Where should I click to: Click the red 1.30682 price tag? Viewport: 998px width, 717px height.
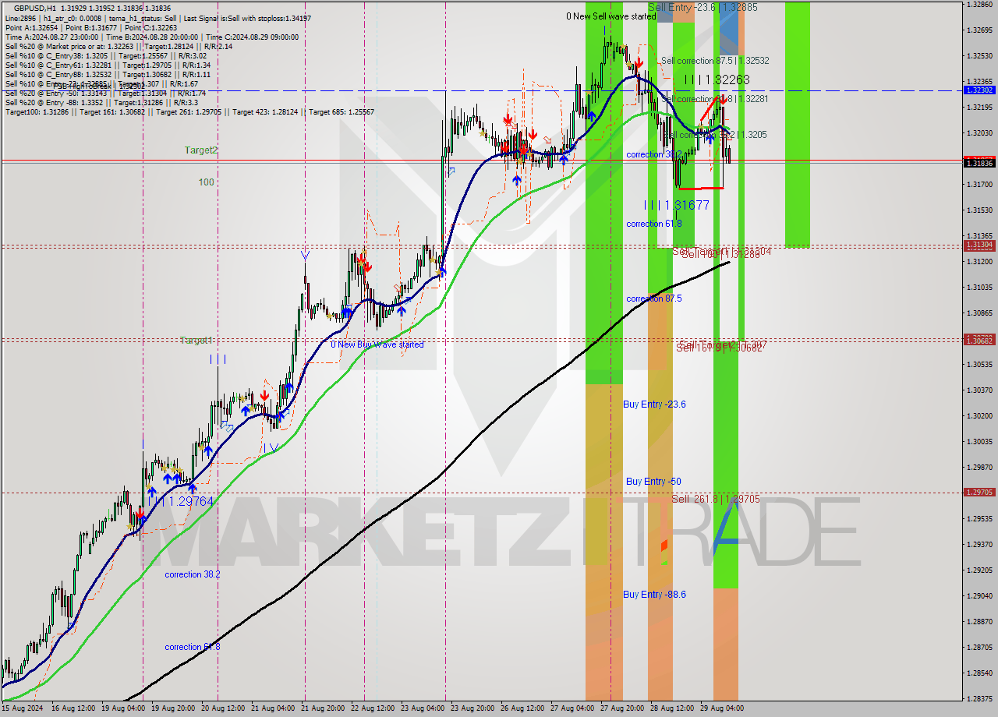pyautogui.click(x=980, y=340)
